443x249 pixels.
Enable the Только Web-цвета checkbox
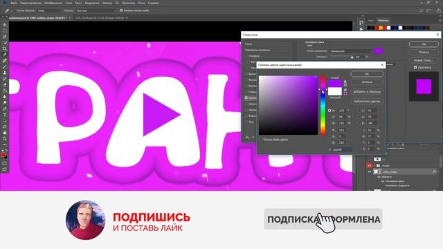(x=260, y=140)
